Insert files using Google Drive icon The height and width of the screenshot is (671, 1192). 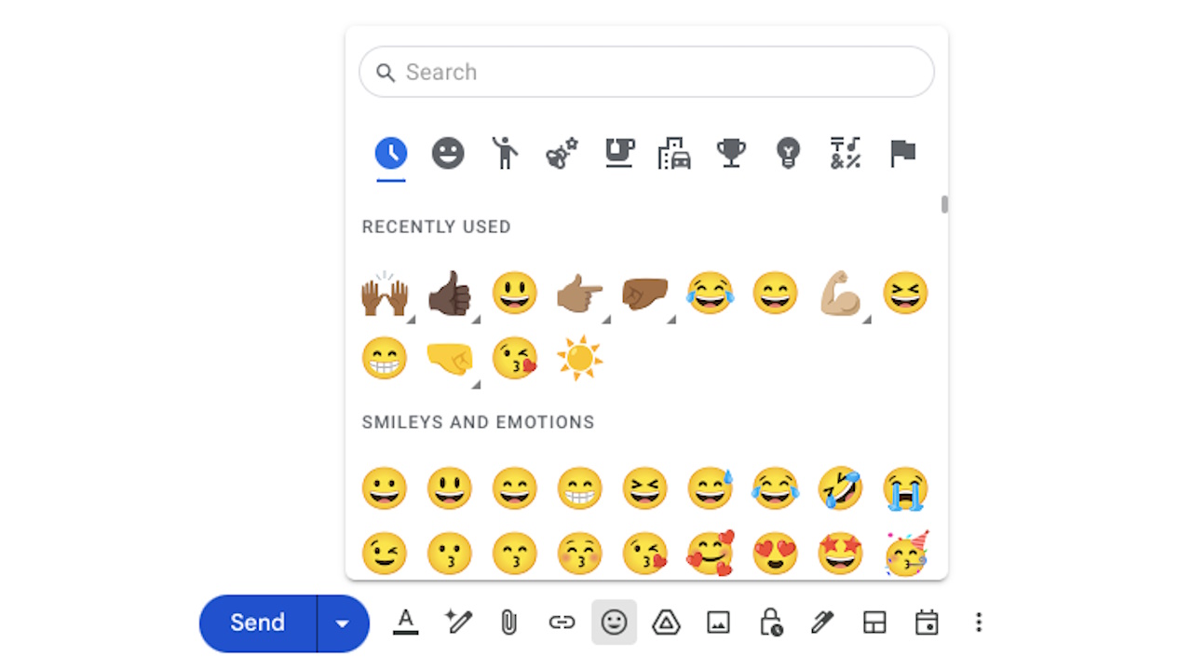[x=666, y=623]
